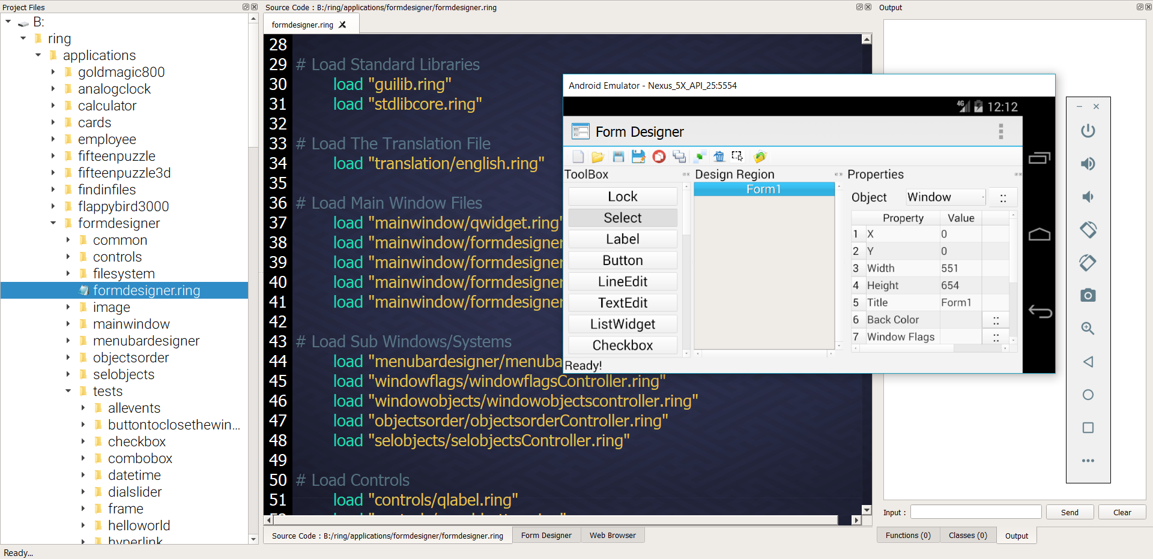Switch to the Web Browser tab

[612, 535]
